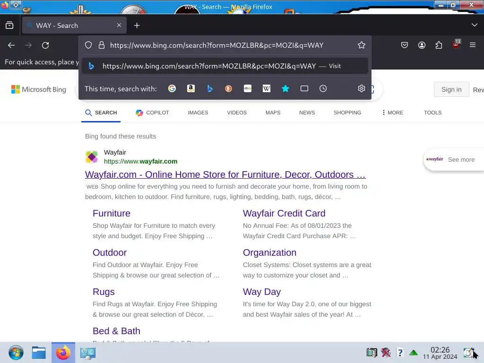484x363 pixels.
Task: Open Save to Pocket icon
Action: (405, 45)
